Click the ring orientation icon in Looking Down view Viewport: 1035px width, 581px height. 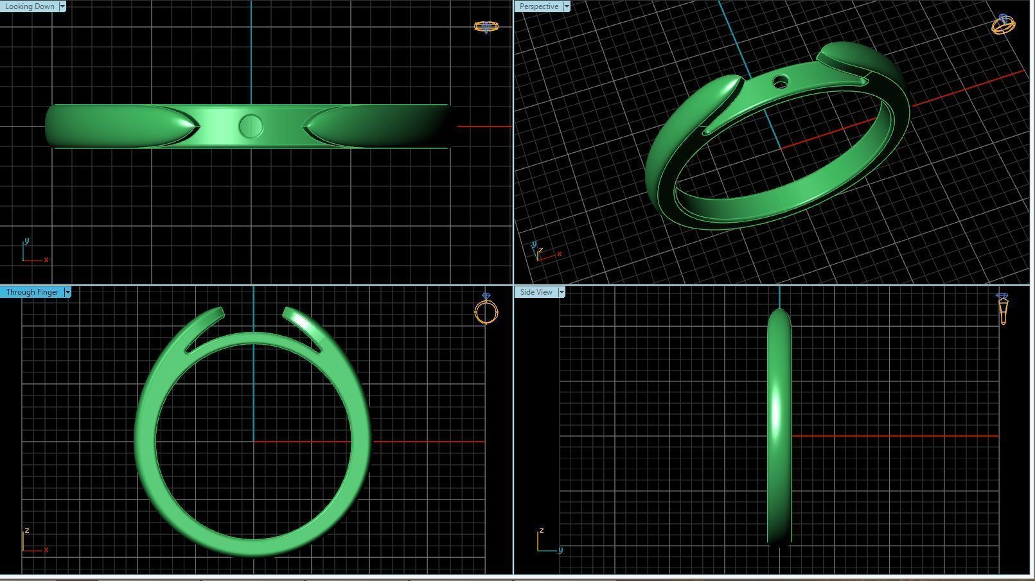486,26
